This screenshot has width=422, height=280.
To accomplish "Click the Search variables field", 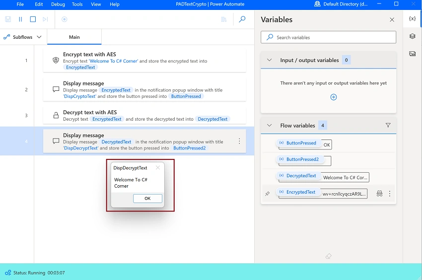I will click(328, 37).
